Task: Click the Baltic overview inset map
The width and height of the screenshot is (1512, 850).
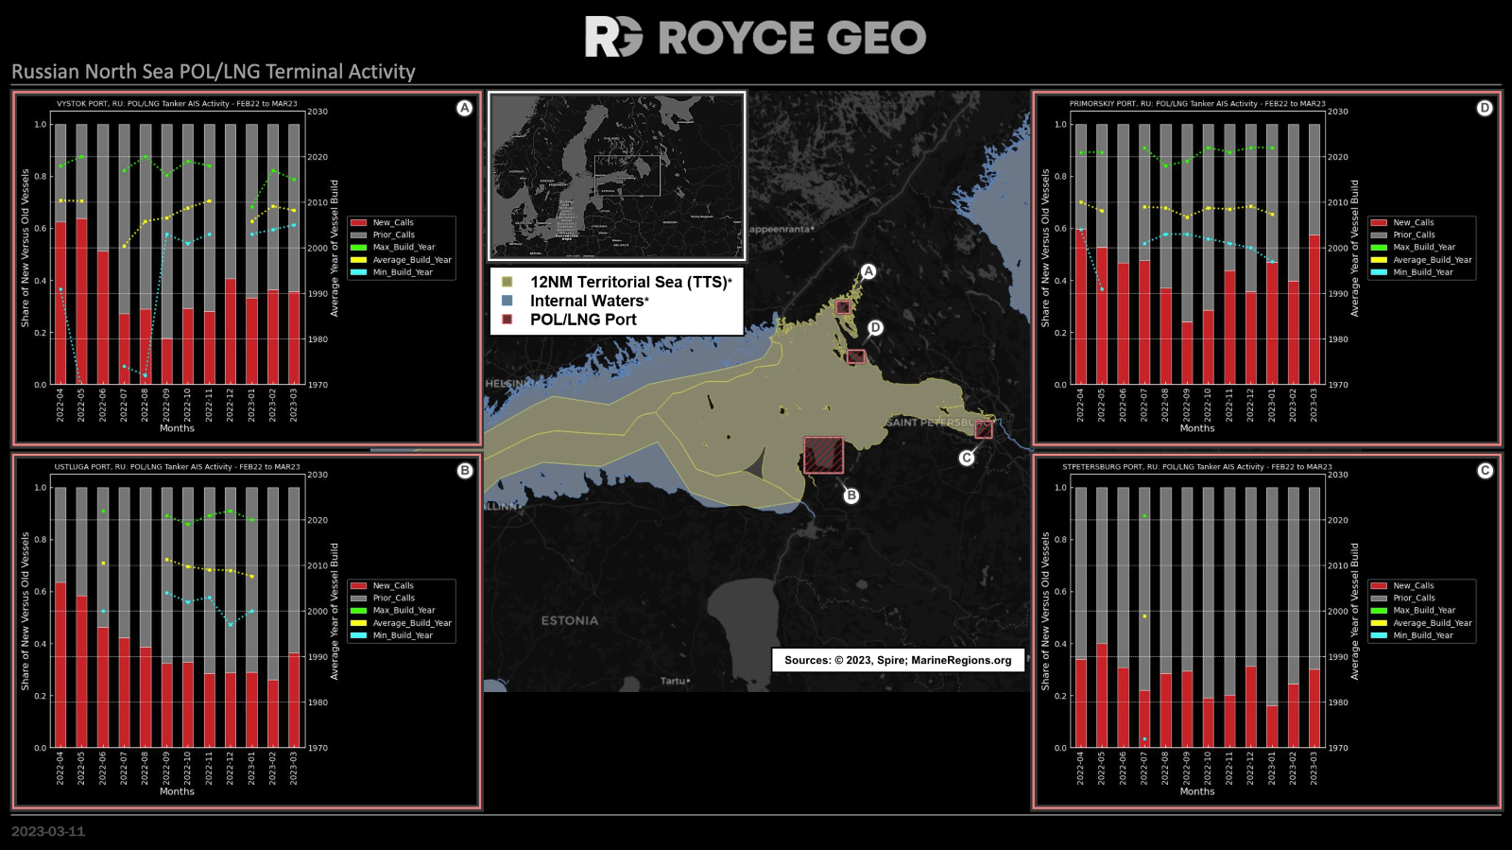Action: [x=616, y=176]
